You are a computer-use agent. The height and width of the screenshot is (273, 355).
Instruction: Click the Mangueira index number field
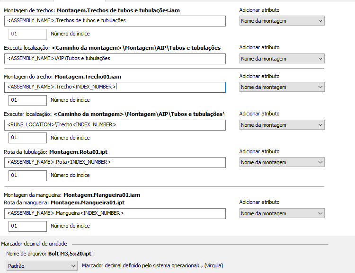click(x=27, y=226)
